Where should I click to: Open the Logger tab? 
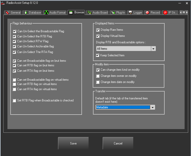pos(138,13)
